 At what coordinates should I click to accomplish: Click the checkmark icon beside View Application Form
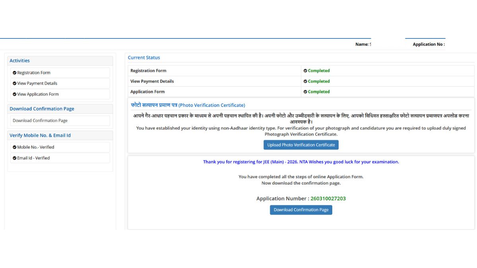(x=15, y=94)
